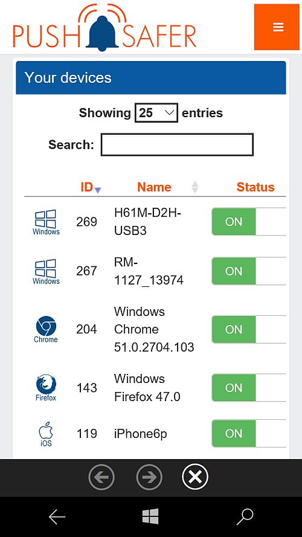302x537 pixels.
Task: Tap the stop loading X button
Action: click(x=195, y=477)
